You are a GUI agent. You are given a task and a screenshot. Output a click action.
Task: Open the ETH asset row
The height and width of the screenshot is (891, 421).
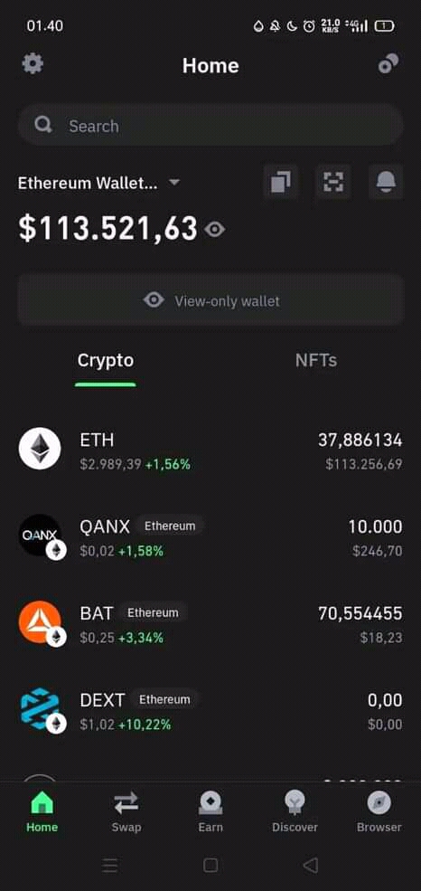(210, 450)
